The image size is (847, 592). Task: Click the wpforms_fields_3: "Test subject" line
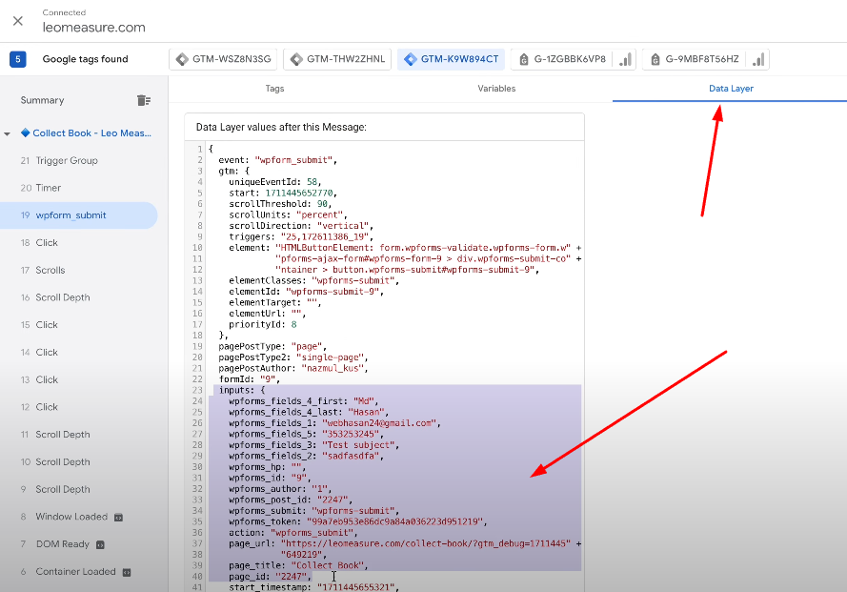[313, 445]
